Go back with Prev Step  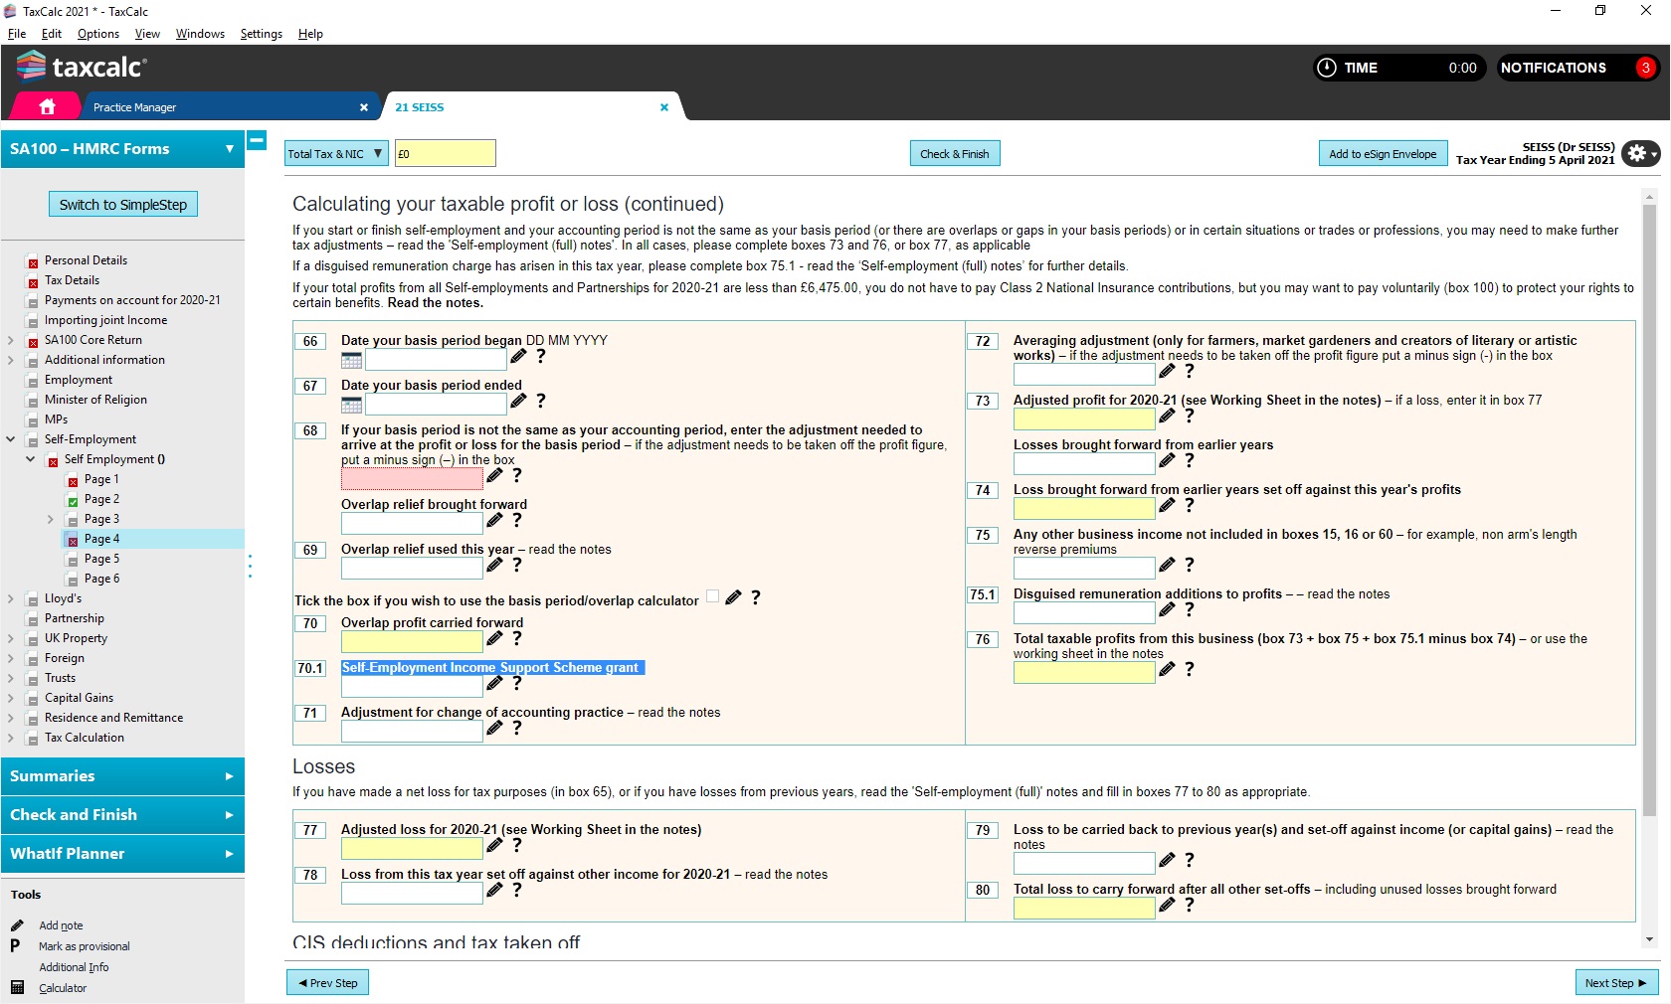(328, 983)
